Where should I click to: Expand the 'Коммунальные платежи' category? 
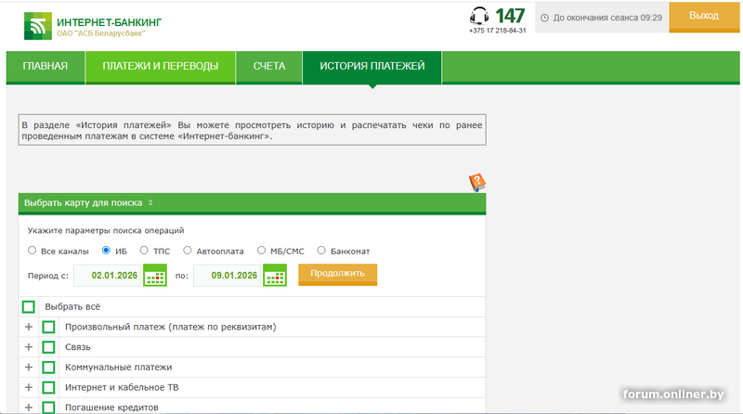tap(29, 367)
